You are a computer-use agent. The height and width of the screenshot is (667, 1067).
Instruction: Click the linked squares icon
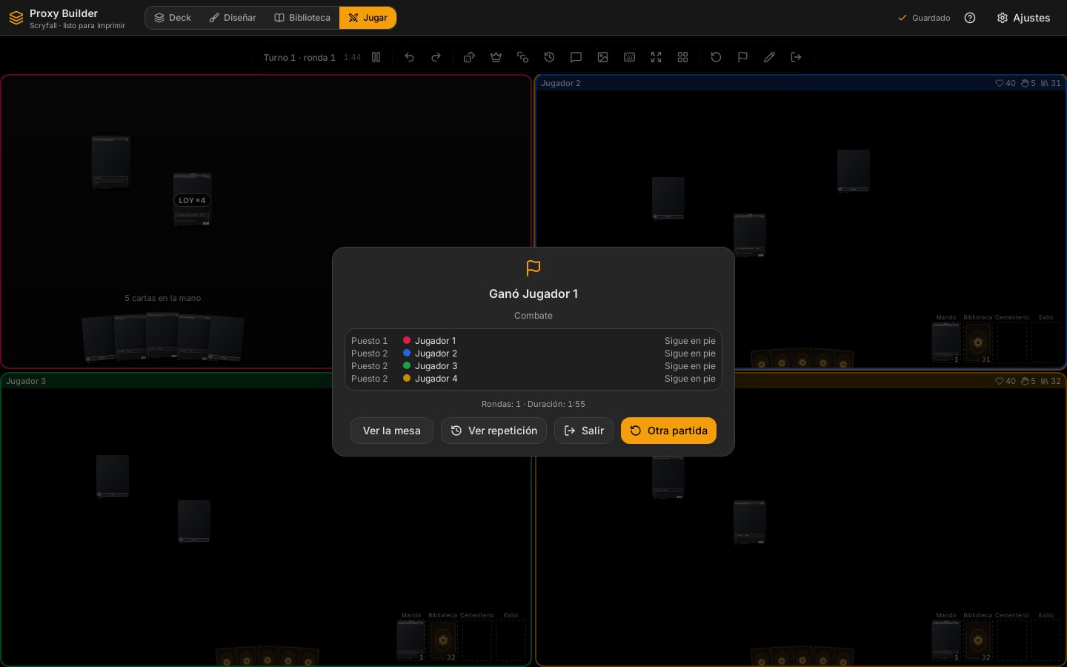522,57
